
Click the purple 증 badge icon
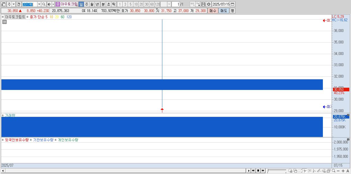coord(58,4)
